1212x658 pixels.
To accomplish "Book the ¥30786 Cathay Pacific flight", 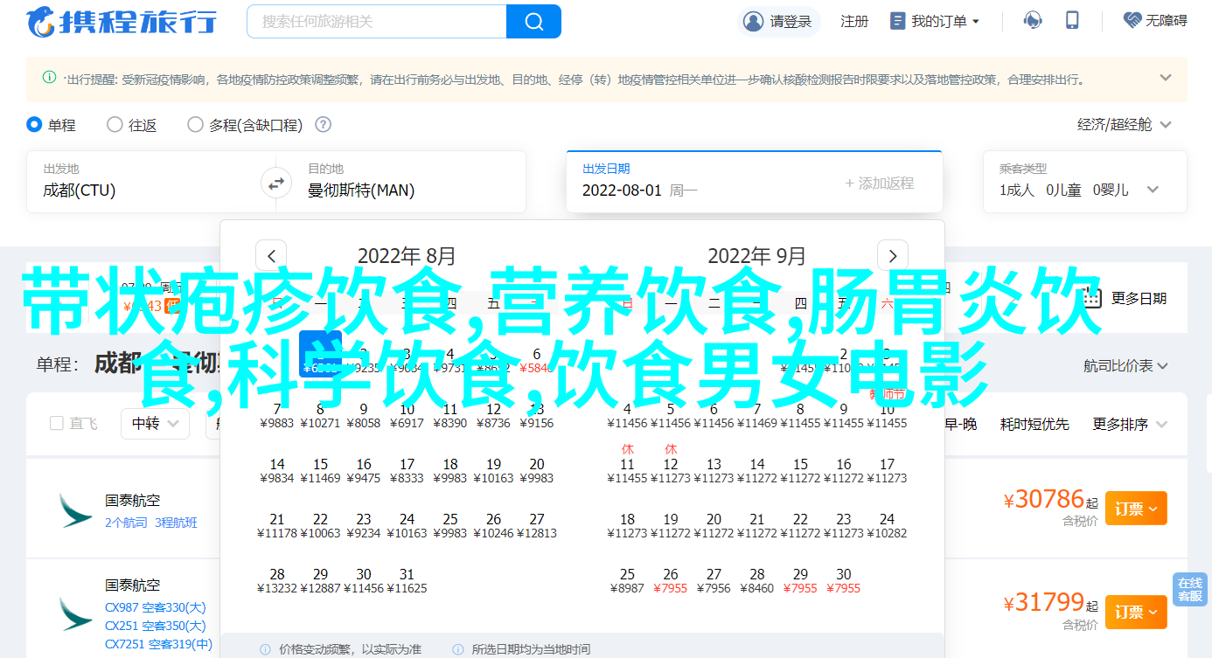I will pos(1136,509).
